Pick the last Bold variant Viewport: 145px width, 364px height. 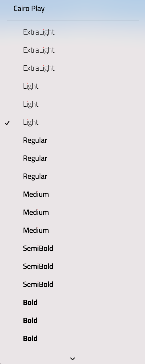tap(30, 338)
